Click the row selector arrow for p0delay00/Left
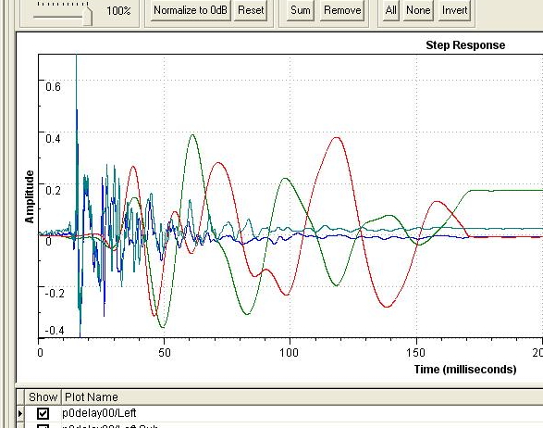543x428 pixels. pos(20,413)
